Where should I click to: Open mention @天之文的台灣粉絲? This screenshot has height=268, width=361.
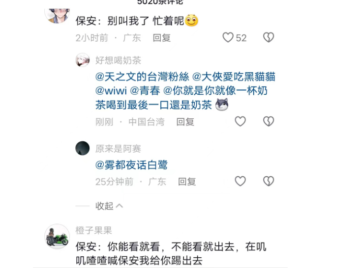click(142, 77)
